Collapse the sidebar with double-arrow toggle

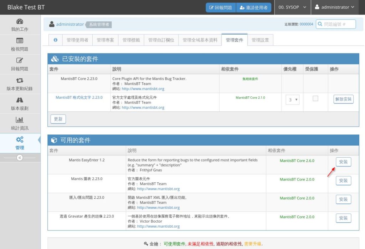(x=20, y=158)
